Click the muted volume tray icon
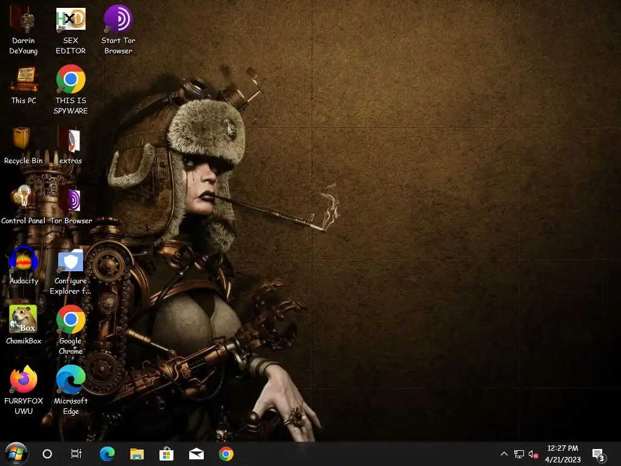Screen dimensions: 621x466 pyautogui.click(x=533, y=454)
